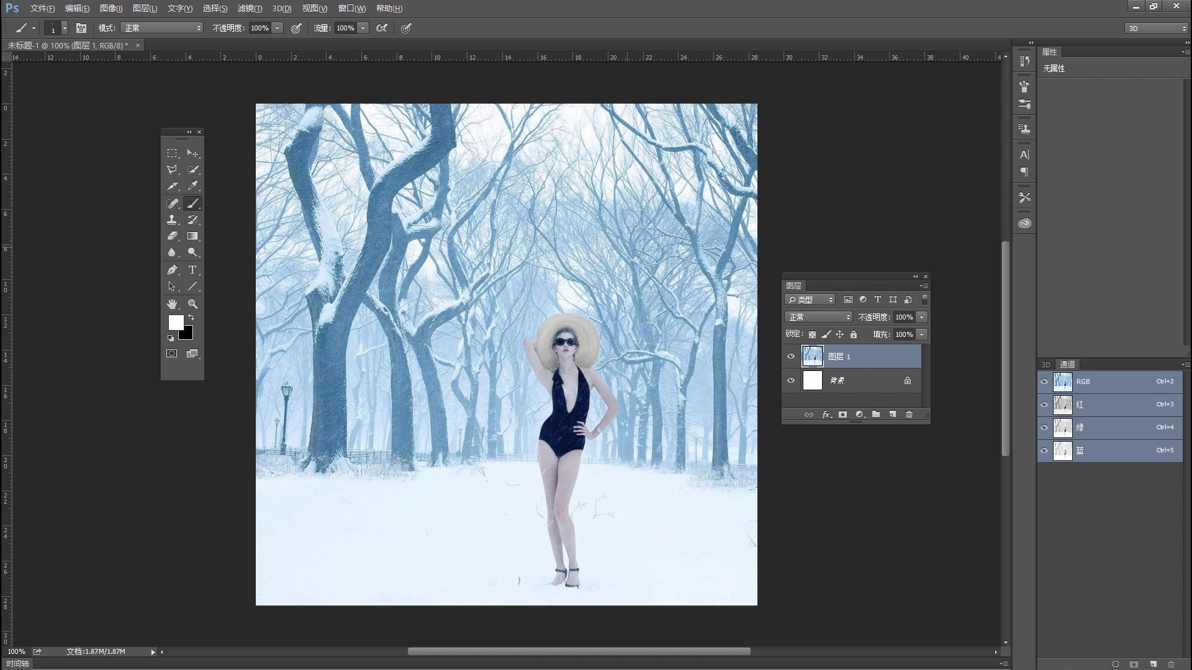1192x670 pixels.
Task: Select the Eraser tool
Action: pyautogui.click(x=172, y=236)
